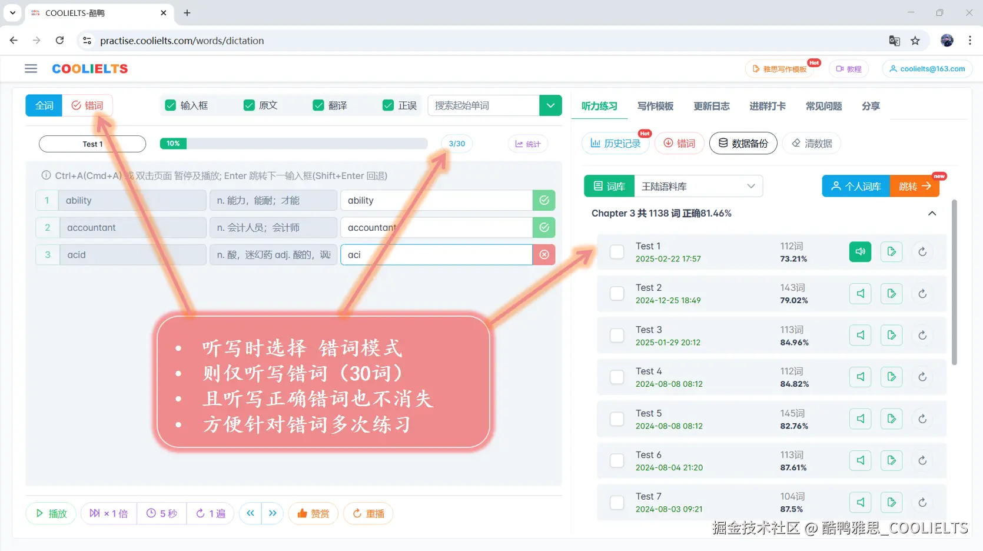Image resolution: width=983 pixels, height=551 pixels.
Task: Open Test 4 dictation page icon
Action: (x=892, y=377)
